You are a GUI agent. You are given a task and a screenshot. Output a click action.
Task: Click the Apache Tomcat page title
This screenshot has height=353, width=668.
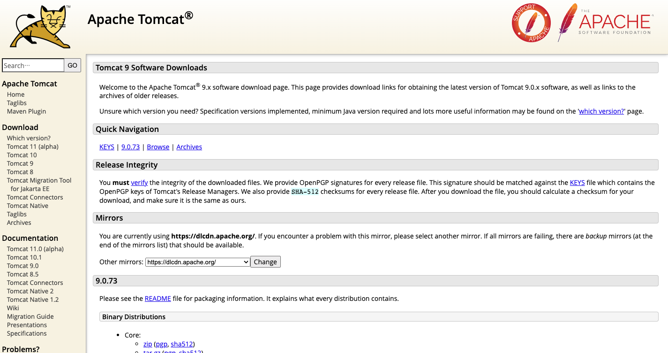tap(140, 19)
